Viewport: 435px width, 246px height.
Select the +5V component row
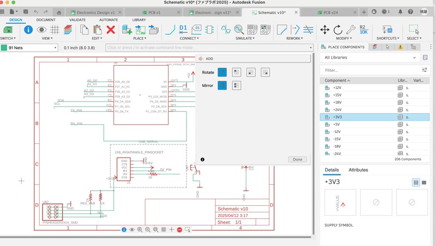tap(375, 124)
